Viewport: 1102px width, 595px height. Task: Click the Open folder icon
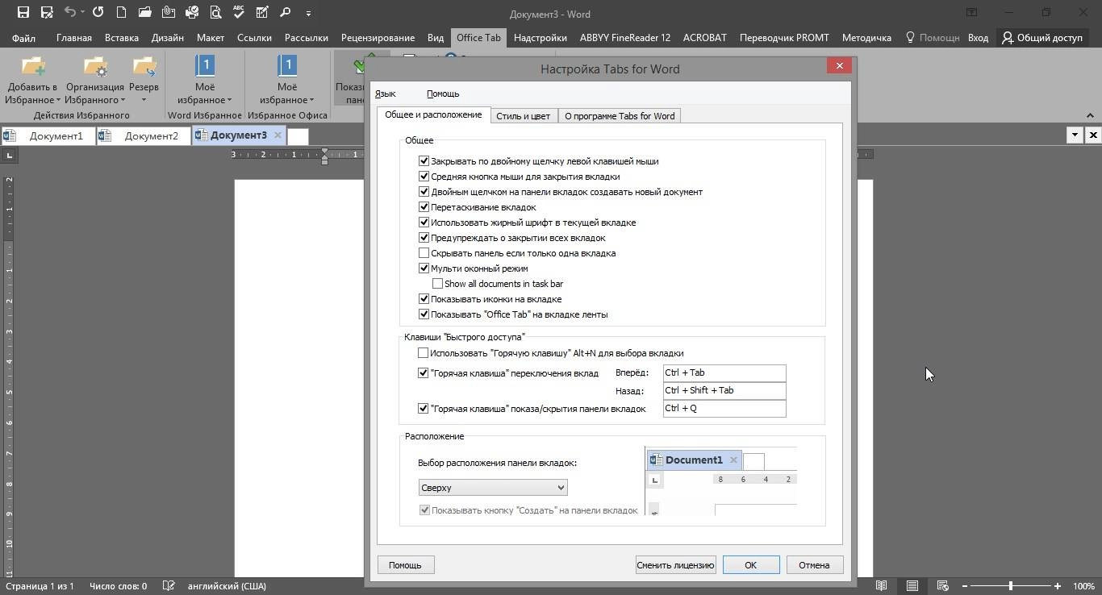point(144,13)
